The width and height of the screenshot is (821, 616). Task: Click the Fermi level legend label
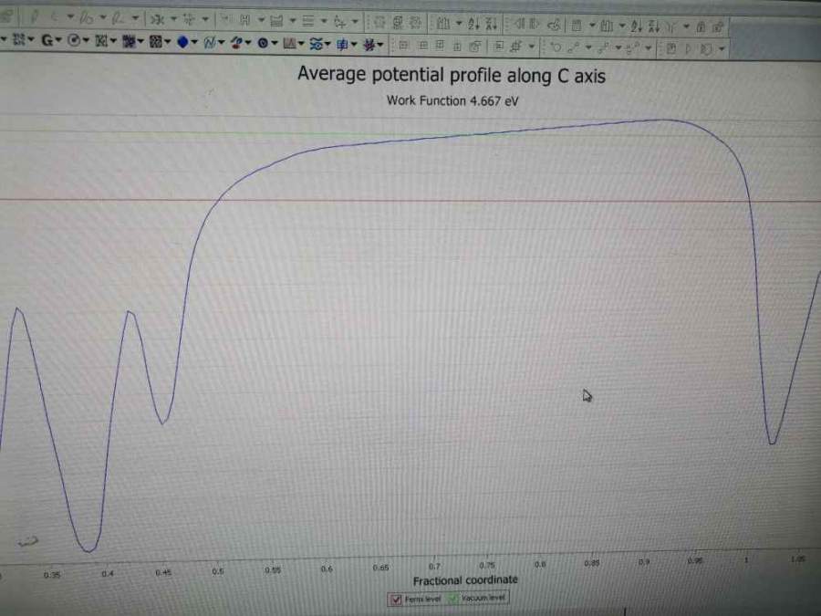click(x=422, y=599)
